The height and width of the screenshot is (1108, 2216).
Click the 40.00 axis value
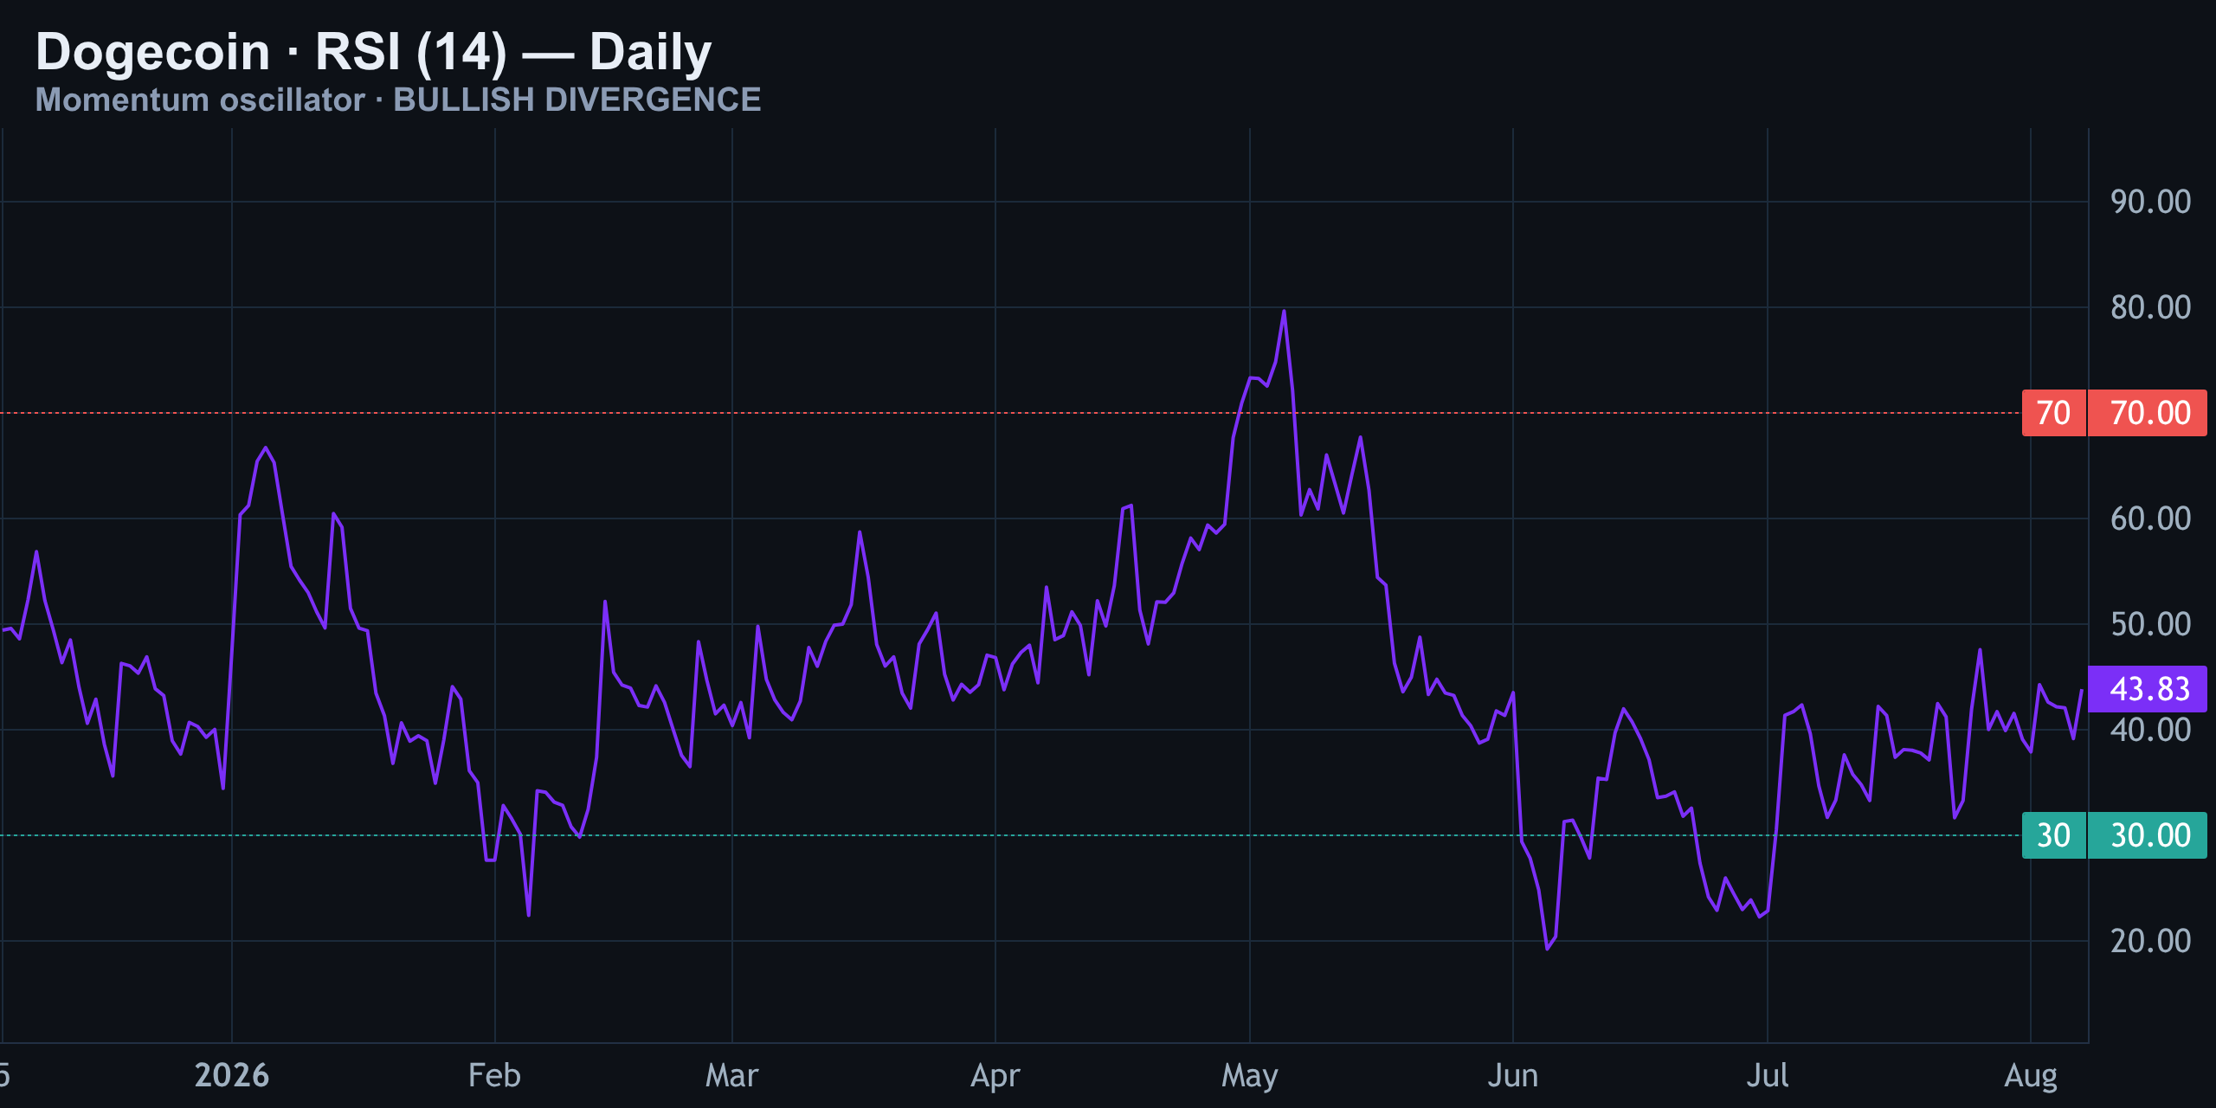pos(2150,730)
